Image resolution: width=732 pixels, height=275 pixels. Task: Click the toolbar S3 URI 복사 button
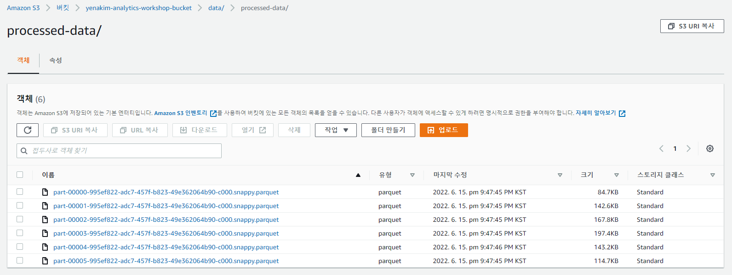pyautogui.click(x=75, y=130)
